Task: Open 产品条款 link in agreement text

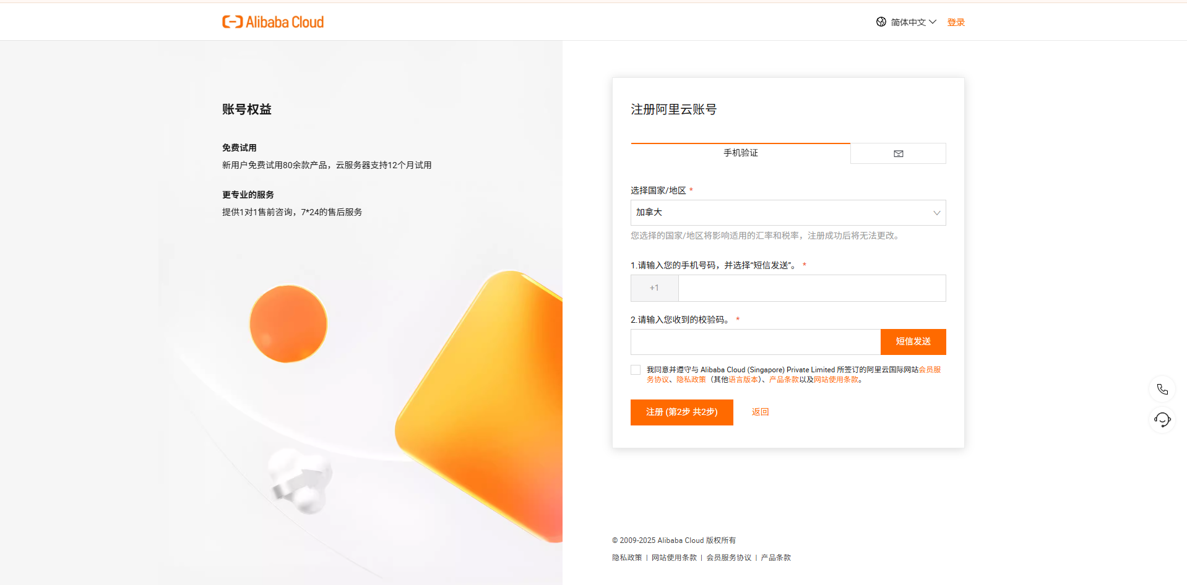Action: 783,380
